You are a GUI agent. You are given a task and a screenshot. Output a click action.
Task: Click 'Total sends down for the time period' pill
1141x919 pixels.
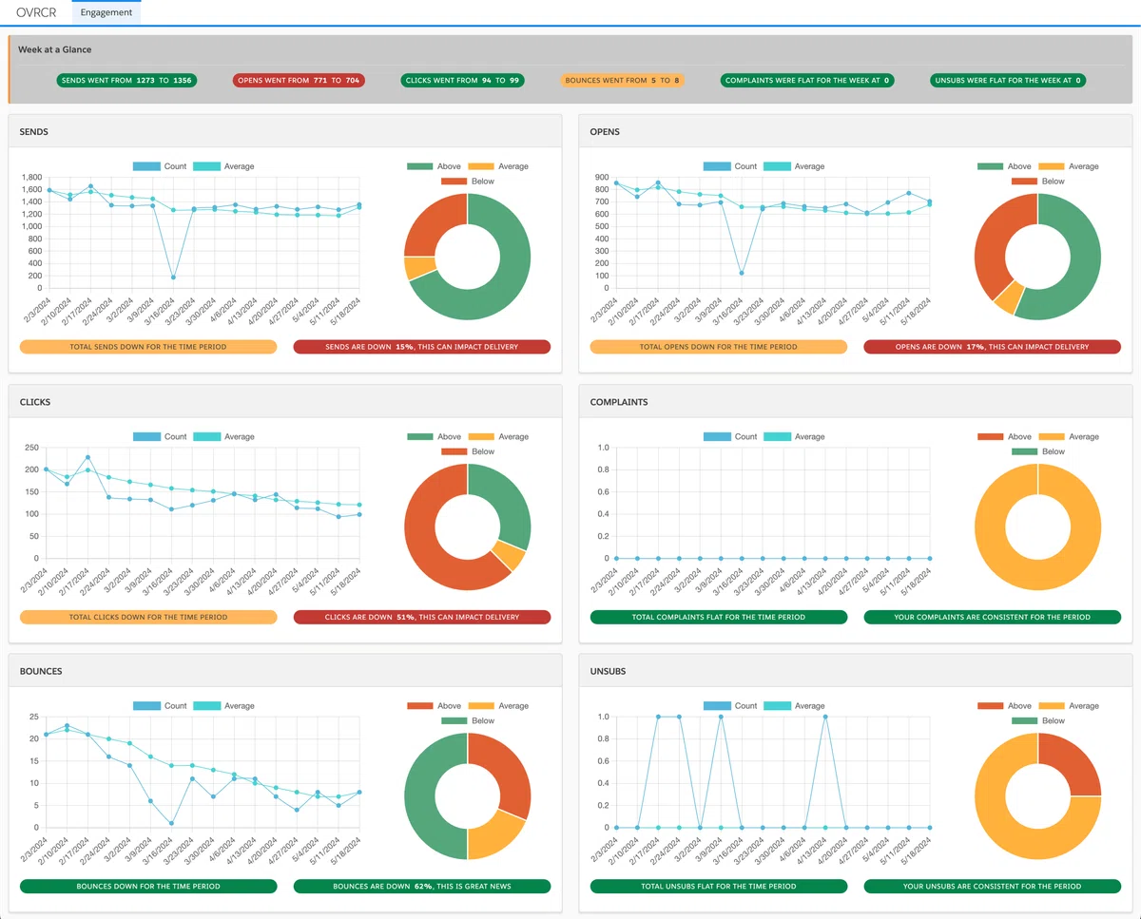coord(148,347)
